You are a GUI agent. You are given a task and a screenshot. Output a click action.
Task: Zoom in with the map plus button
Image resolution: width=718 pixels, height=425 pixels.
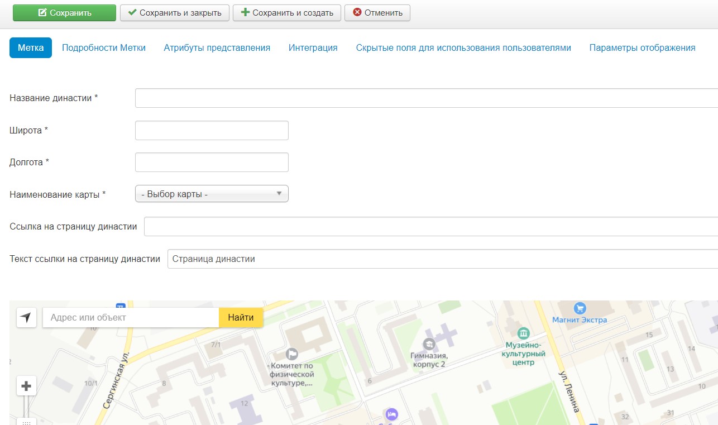coord(26,386)
